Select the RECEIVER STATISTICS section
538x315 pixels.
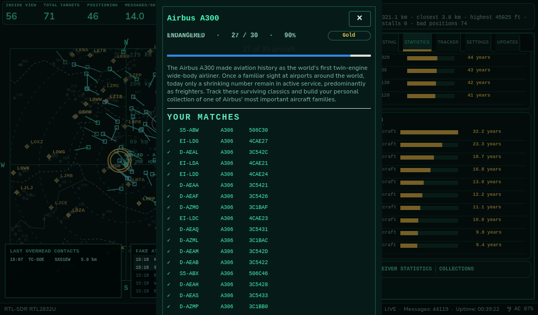pyautogui.click(x=407, y=269)
